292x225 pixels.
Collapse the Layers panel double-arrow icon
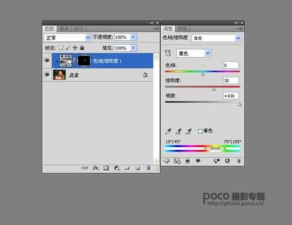click(152, 23)
